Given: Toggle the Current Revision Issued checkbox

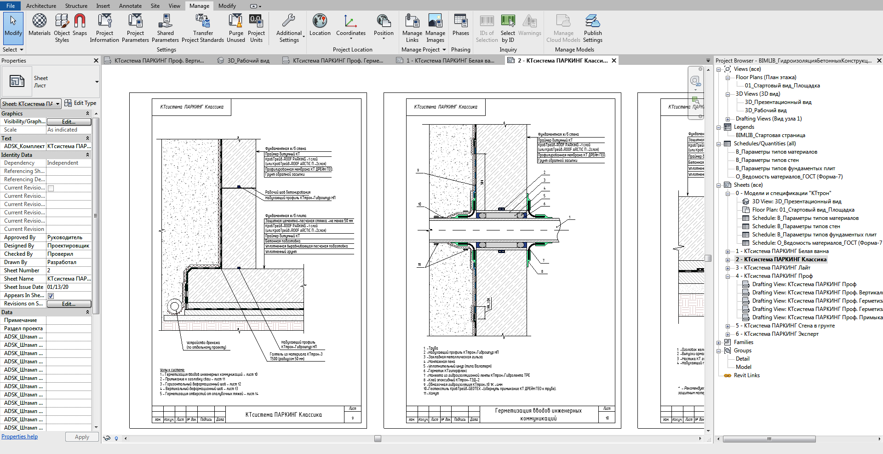Looking at the screenshot, I should [51, 188].
